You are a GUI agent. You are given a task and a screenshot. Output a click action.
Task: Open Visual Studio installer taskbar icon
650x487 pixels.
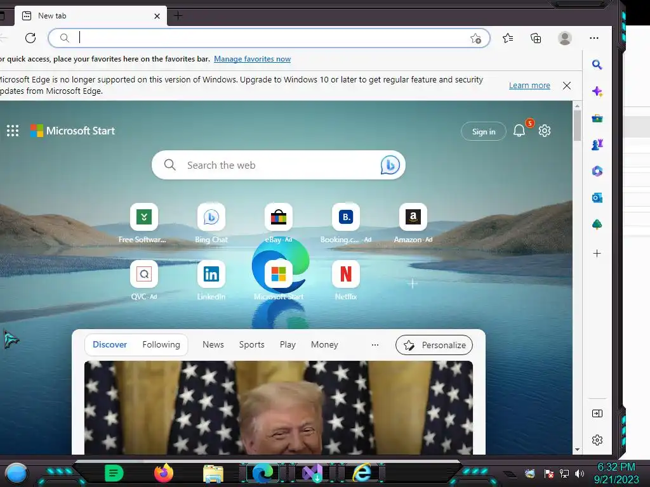(x=312, y=473)
